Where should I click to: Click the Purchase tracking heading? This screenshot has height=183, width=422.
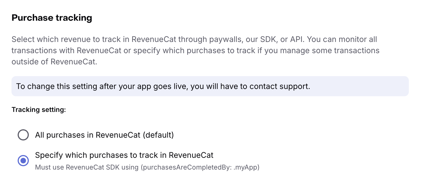[x=52, y=18]
